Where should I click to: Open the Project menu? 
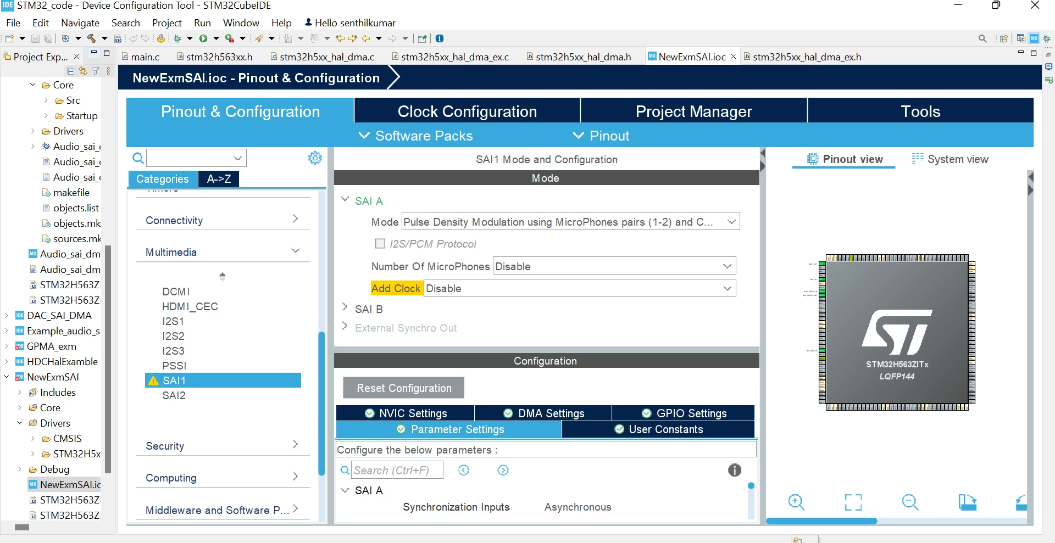(x=166, y=23)
